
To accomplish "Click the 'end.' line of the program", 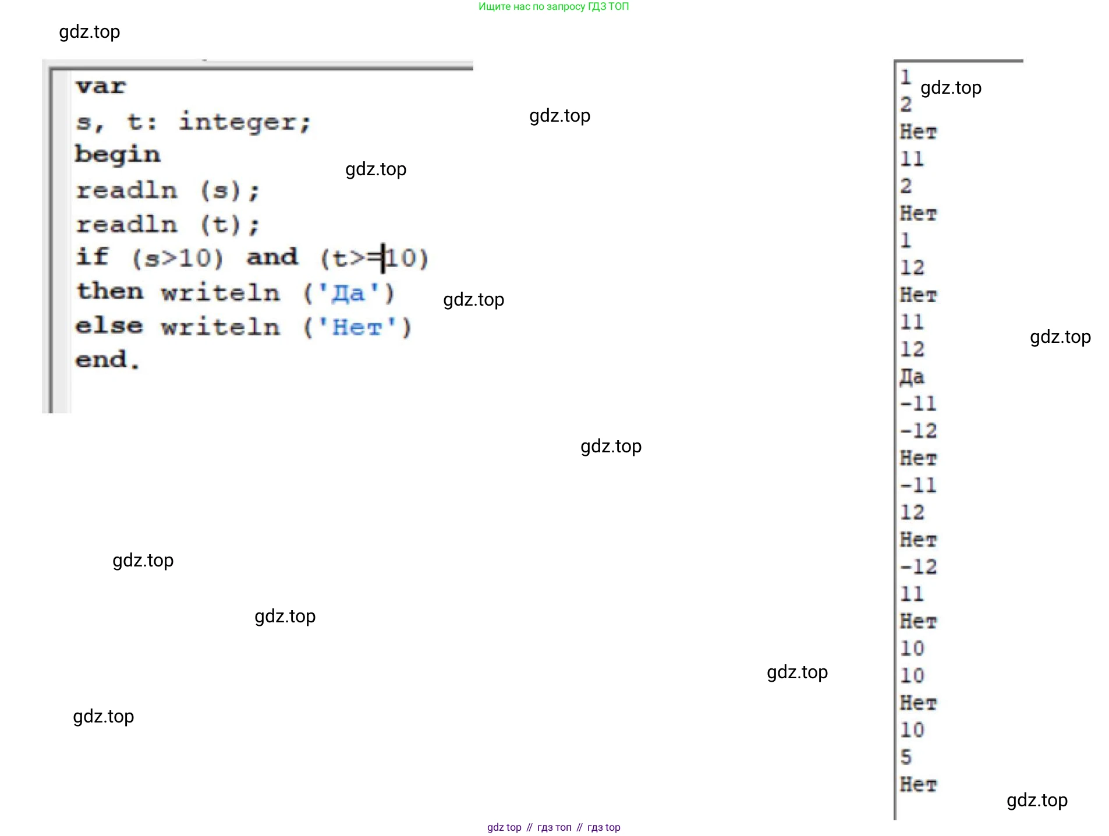I will click(107, 360).
